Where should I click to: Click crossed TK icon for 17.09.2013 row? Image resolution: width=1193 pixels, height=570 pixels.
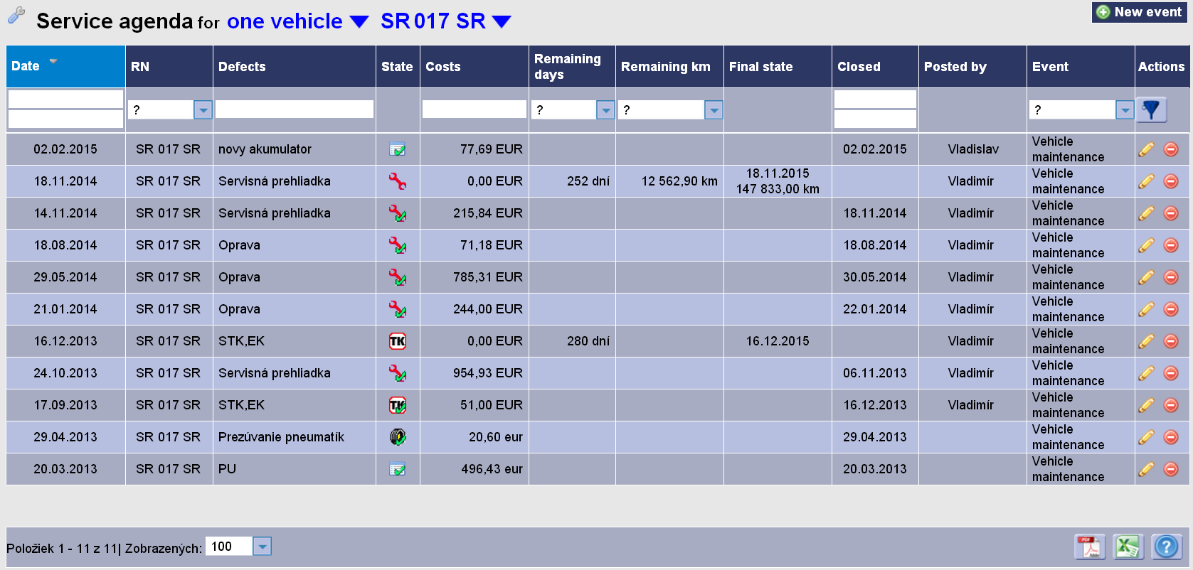click(x=398, y=405)
